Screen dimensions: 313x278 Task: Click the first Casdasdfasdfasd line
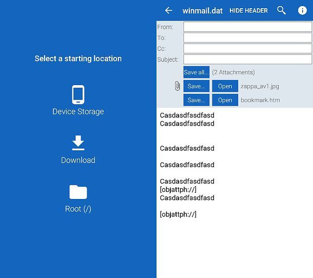[187, 115]
